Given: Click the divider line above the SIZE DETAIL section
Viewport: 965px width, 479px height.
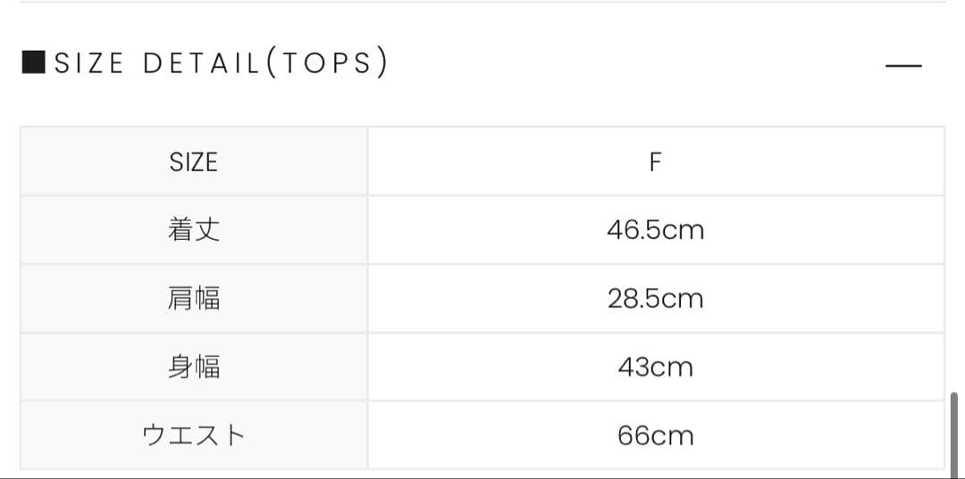Looking at the screenshot, I should (482, 2).
